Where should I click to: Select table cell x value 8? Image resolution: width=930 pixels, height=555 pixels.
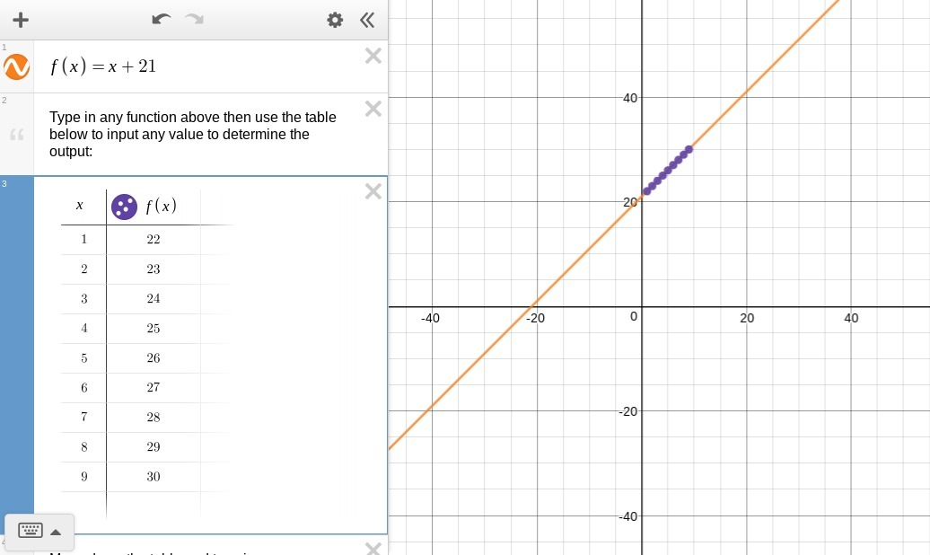[x=83, y=447]
